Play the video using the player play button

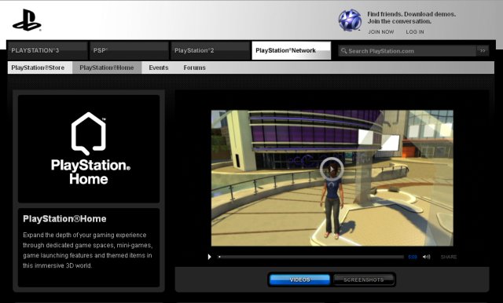click(210, 257)
